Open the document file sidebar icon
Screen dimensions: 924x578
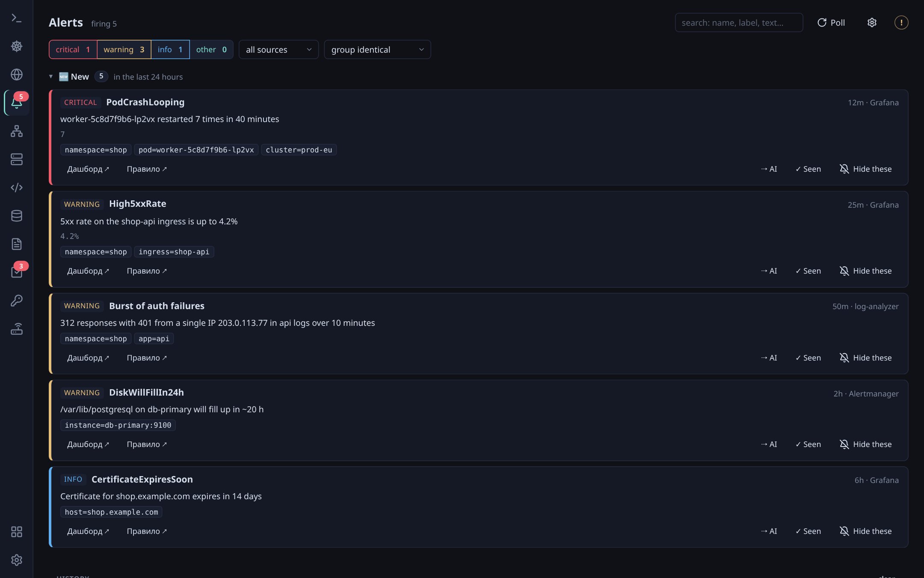tap(16, 244)
